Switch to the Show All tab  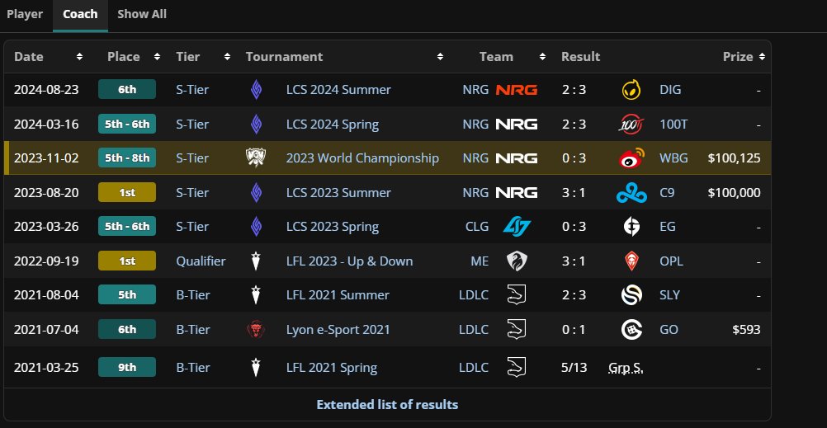(142, 14)
